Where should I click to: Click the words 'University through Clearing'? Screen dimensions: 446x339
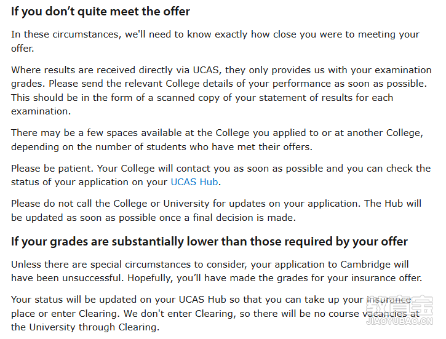[x=94, y=327]
